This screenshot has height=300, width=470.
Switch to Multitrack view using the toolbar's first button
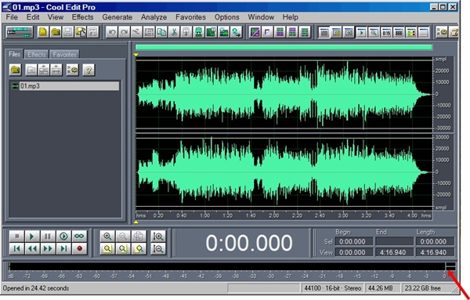[x=20, y=32]
